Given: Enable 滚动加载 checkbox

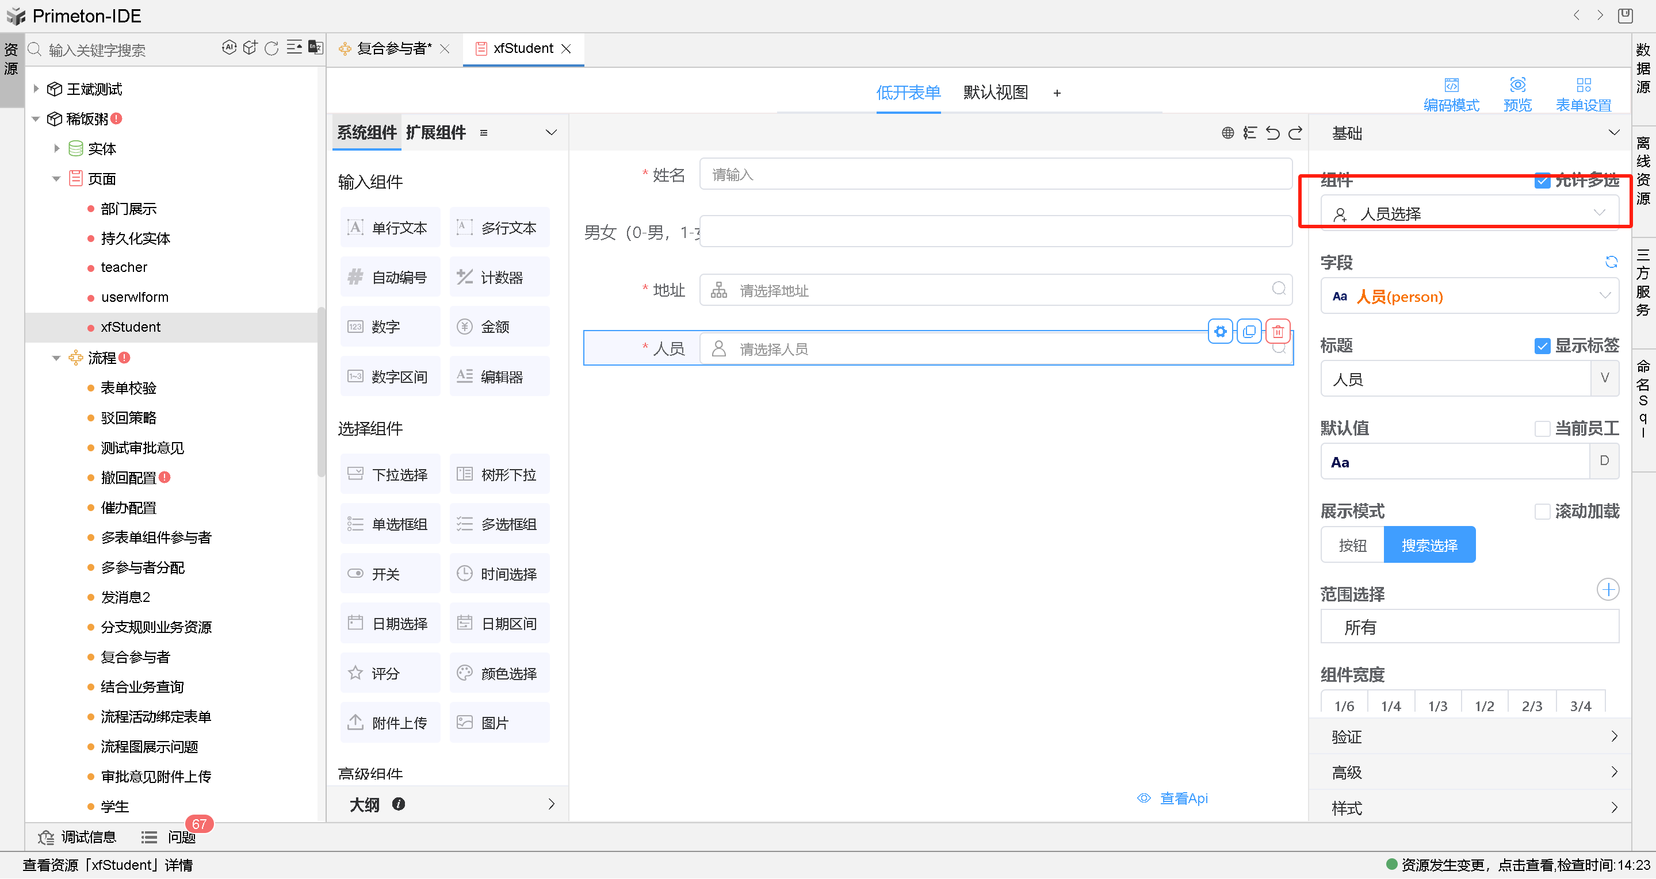Looking at the screenshot, I should [1542, 512].
